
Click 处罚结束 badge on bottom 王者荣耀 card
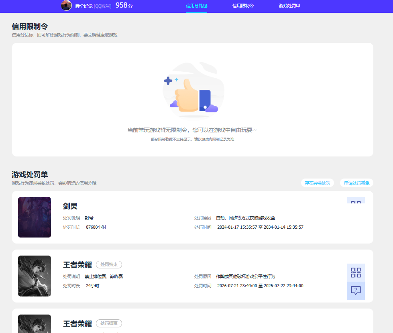109,323
